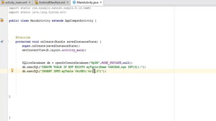Click the MainActivity.java class icon

point(74,2)
